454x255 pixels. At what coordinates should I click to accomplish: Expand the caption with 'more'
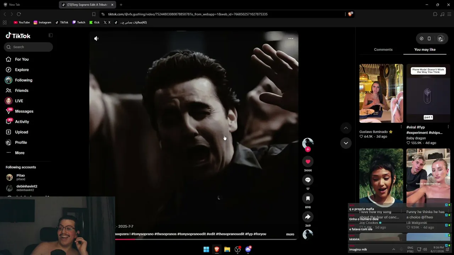click(x=290, y=234)
